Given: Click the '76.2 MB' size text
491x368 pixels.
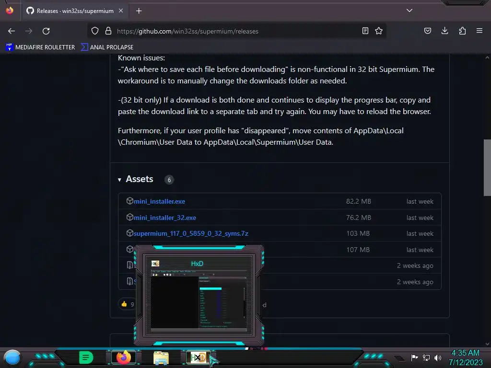Looking at the screenshot, I should pyautogui.click(x=359, y=218).
